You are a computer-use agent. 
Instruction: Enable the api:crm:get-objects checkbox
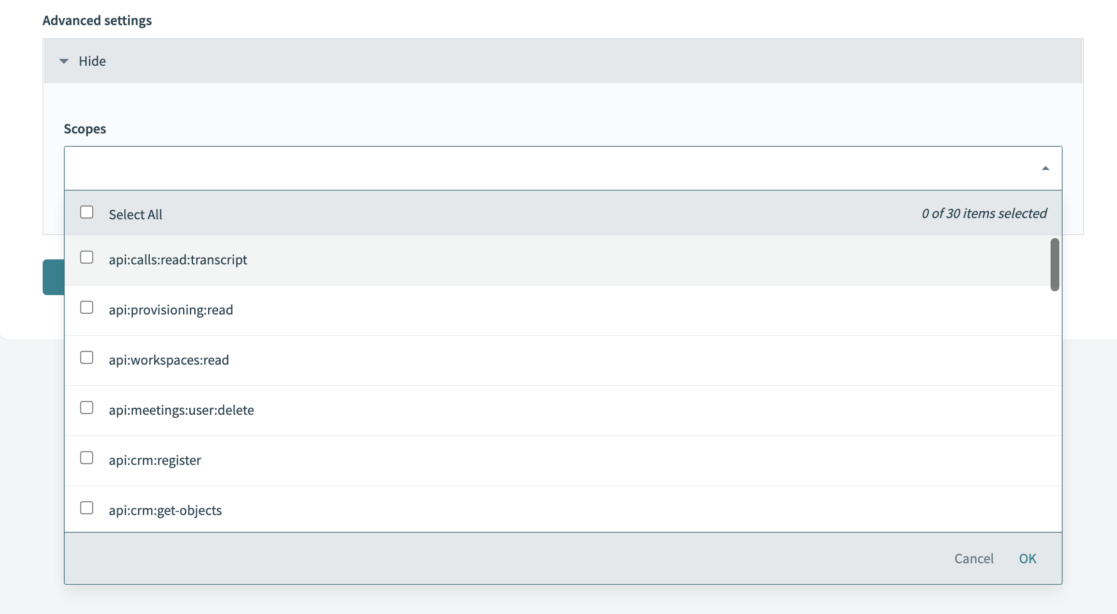coord(87,508)
